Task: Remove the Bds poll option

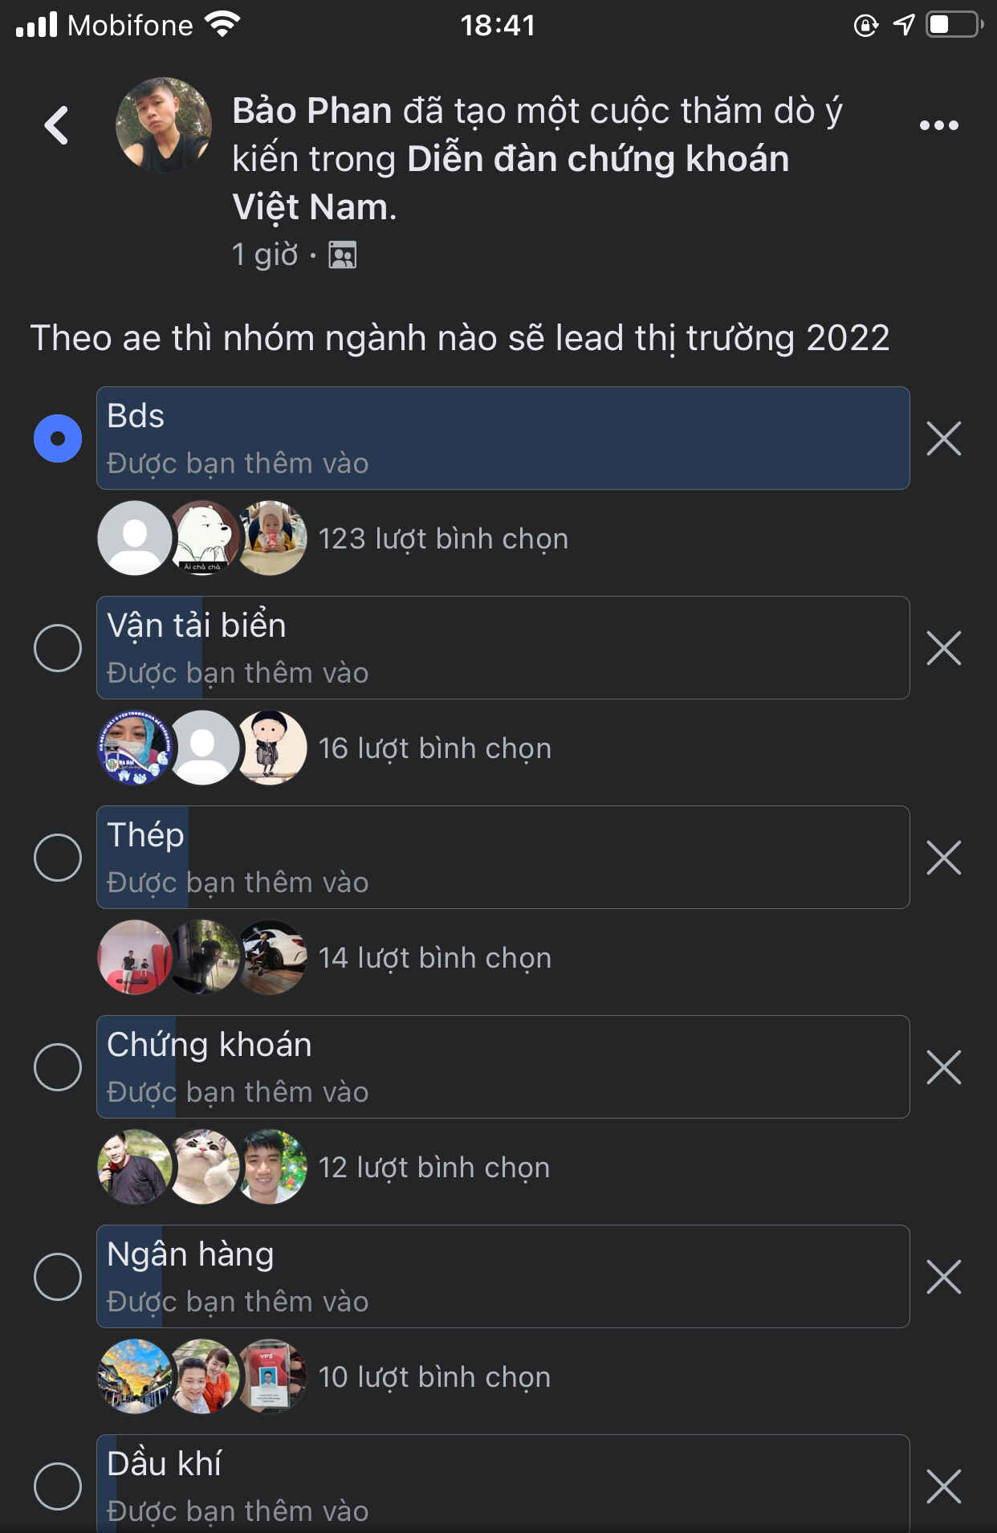Action: coord(943,438)
